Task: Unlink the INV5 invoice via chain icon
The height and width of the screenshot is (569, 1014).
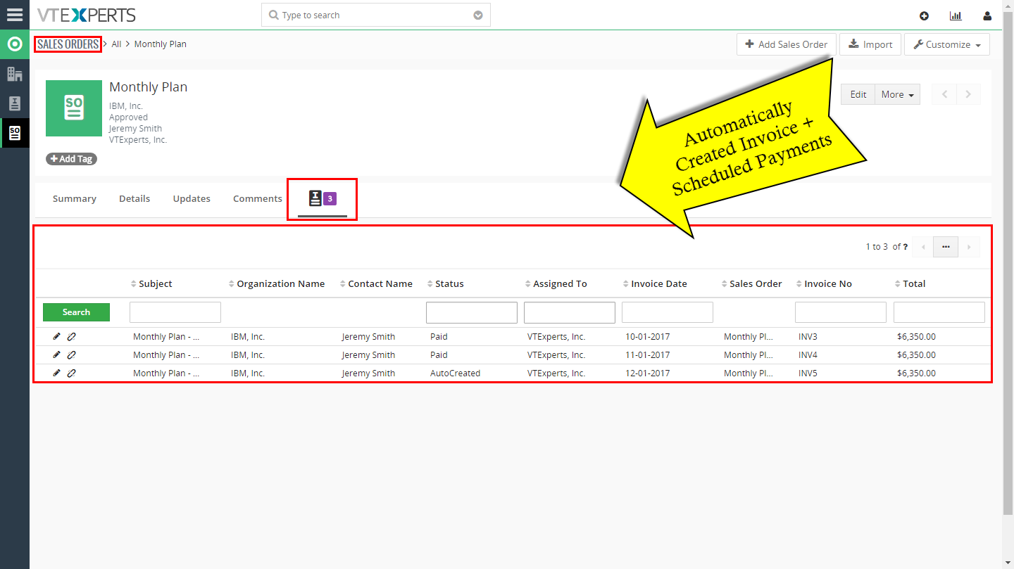Action: pos(72,373)
